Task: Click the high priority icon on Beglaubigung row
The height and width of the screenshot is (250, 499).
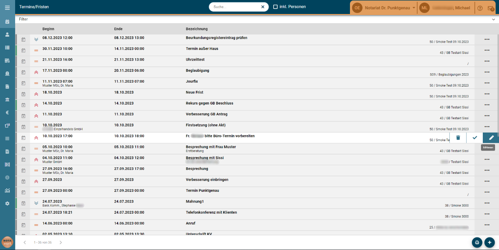Action: pyautogui.click(x=36, y=72)
